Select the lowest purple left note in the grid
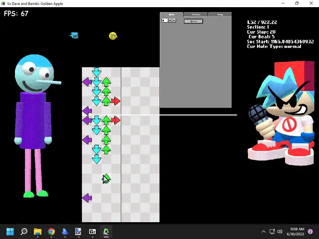This screenshot has width=319, height=239. click(x=87, y=198)
